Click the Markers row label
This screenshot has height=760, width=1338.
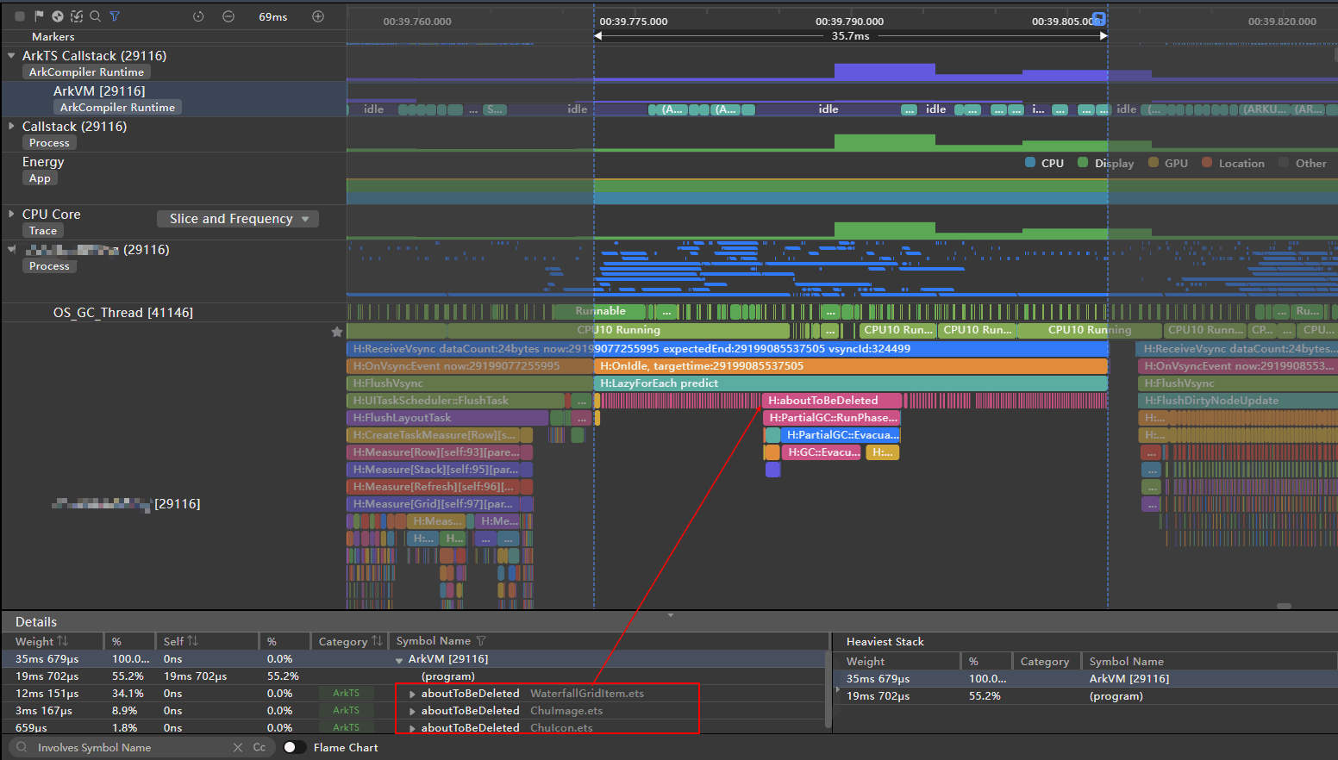pos(53,37)
